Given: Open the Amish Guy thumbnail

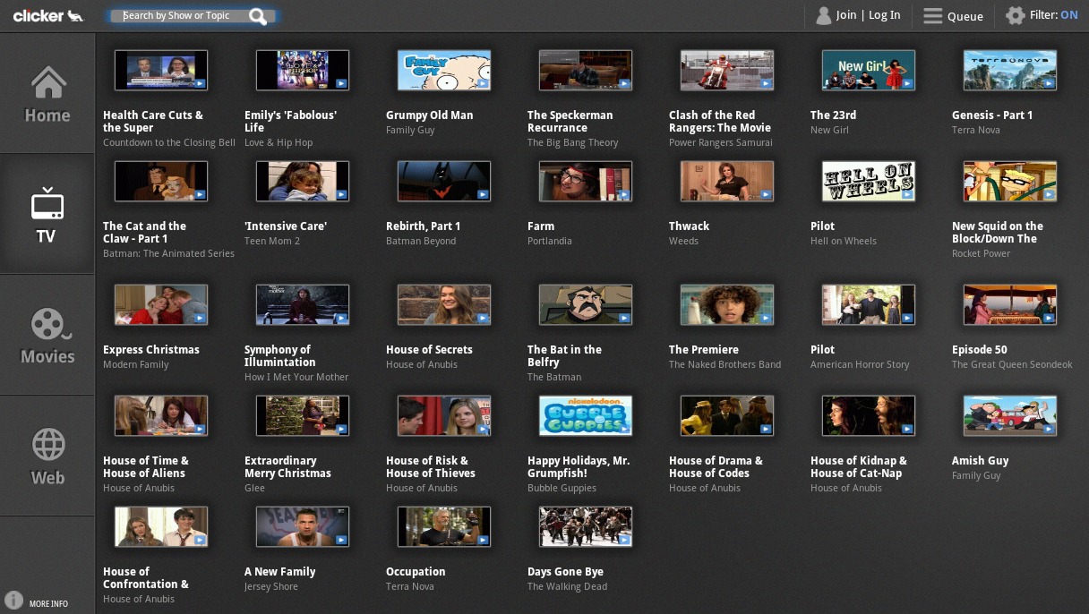Looking at the screenshot, I should coord(1010,416).
